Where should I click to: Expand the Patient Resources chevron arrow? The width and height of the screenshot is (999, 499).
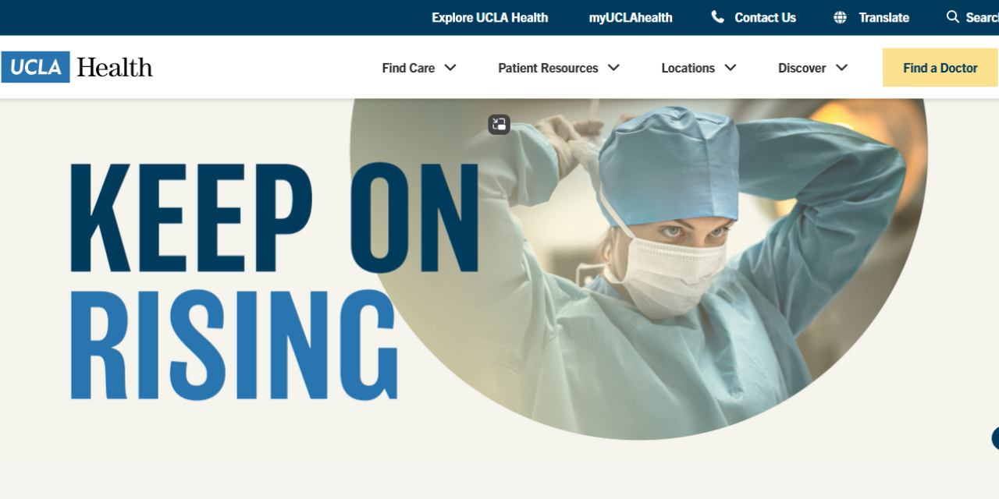tap(613, 68)
